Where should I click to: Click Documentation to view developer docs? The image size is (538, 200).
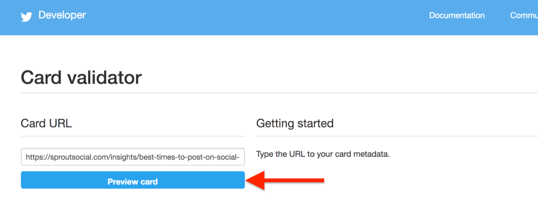(457, 15)
